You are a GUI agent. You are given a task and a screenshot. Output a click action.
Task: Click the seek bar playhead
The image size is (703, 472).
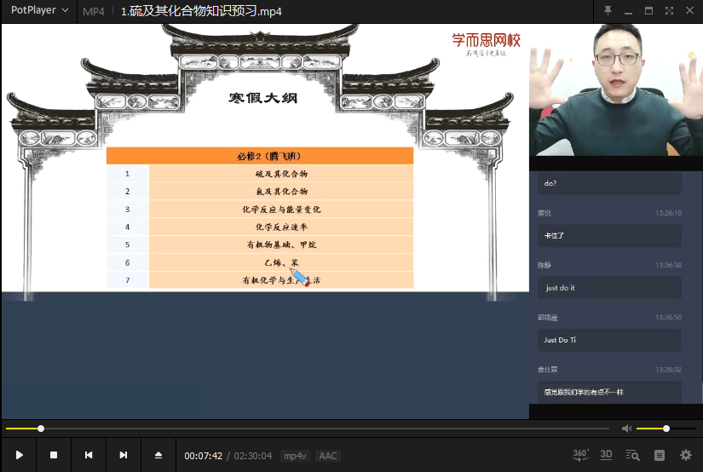41,429
